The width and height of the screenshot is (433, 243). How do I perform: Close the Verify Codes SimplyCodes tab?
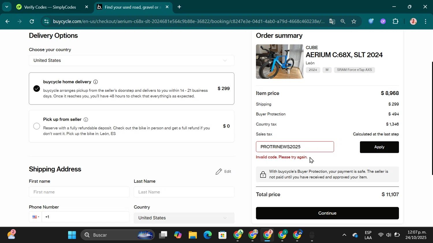point(87,7)
